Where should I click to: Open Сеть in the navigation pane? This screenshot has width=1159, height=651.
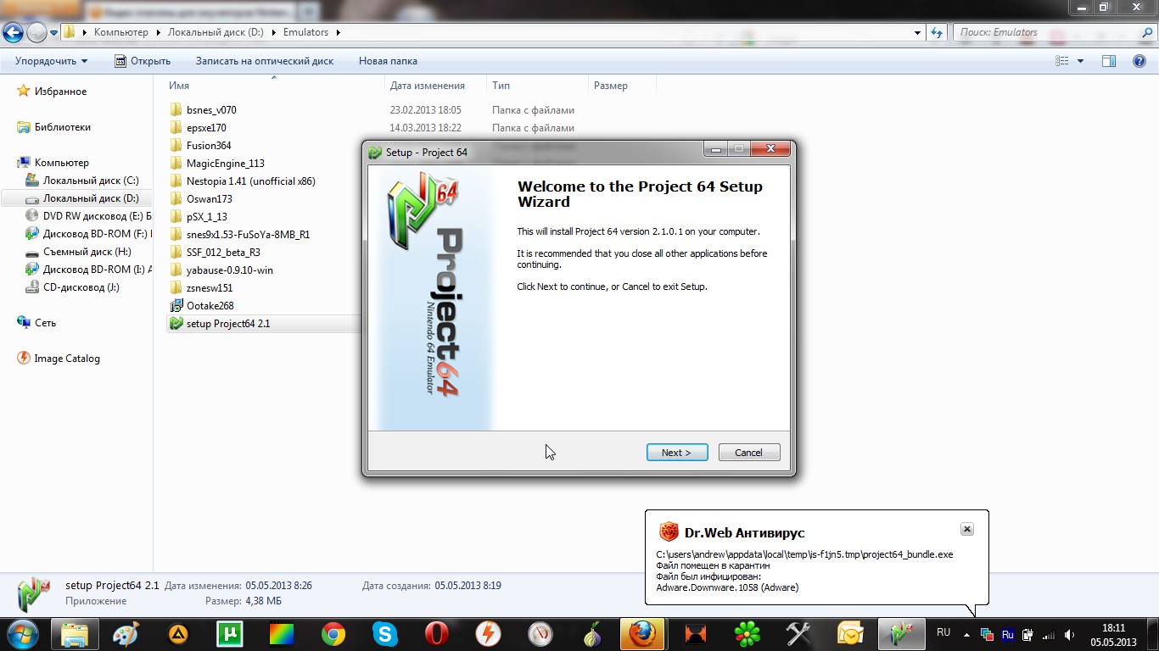coord(45,323)
